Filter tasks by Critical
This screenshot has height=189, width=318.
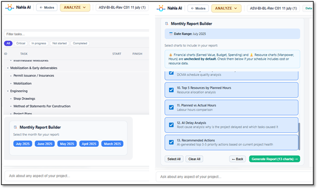[21, 43]
